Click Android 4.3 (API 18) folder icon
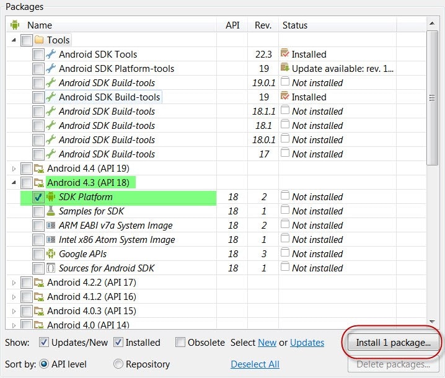The height and width of the screenshot is (378, 445). point(39,183)
